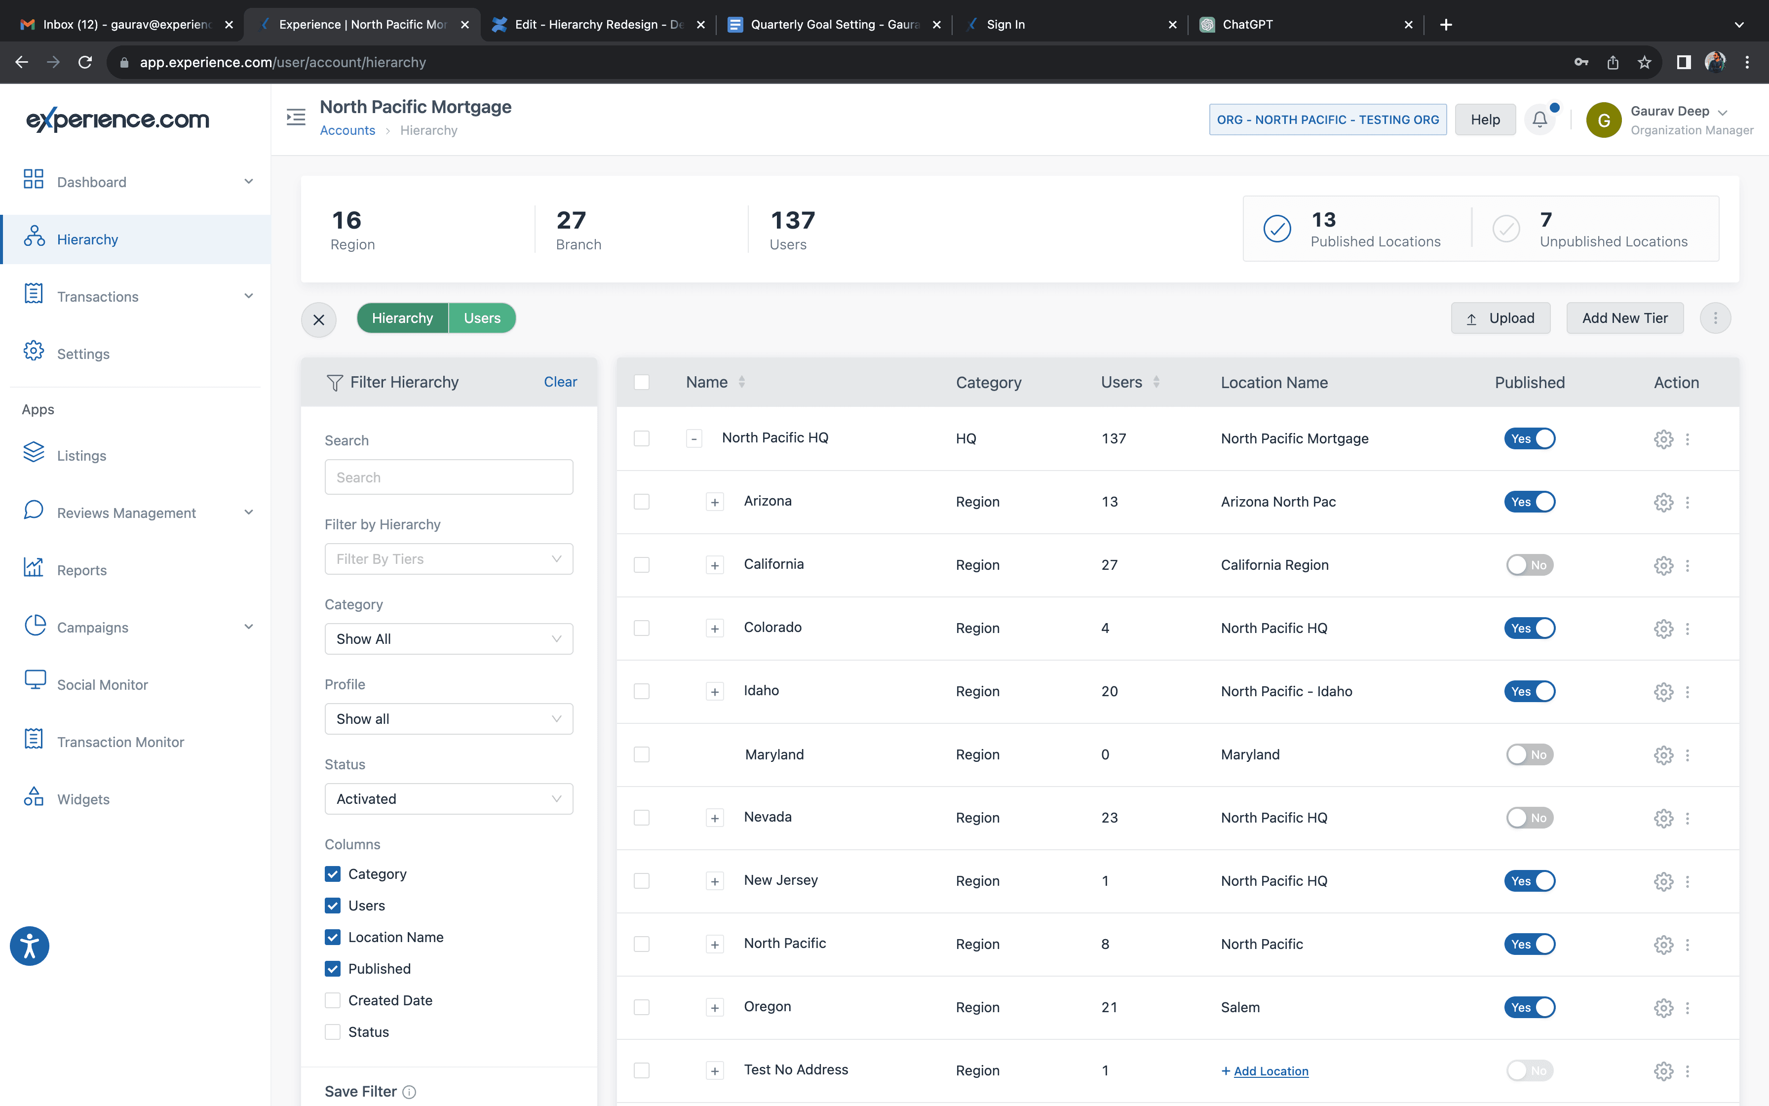Clear the hierarchy filters
Viewport: 1769px width, 1106px height.
(560, 382)
